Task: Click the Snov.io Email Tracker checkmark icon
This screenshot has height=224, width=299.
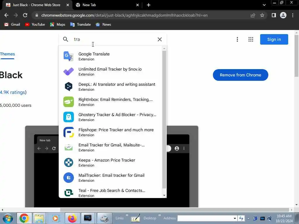Action: (68, 71)
